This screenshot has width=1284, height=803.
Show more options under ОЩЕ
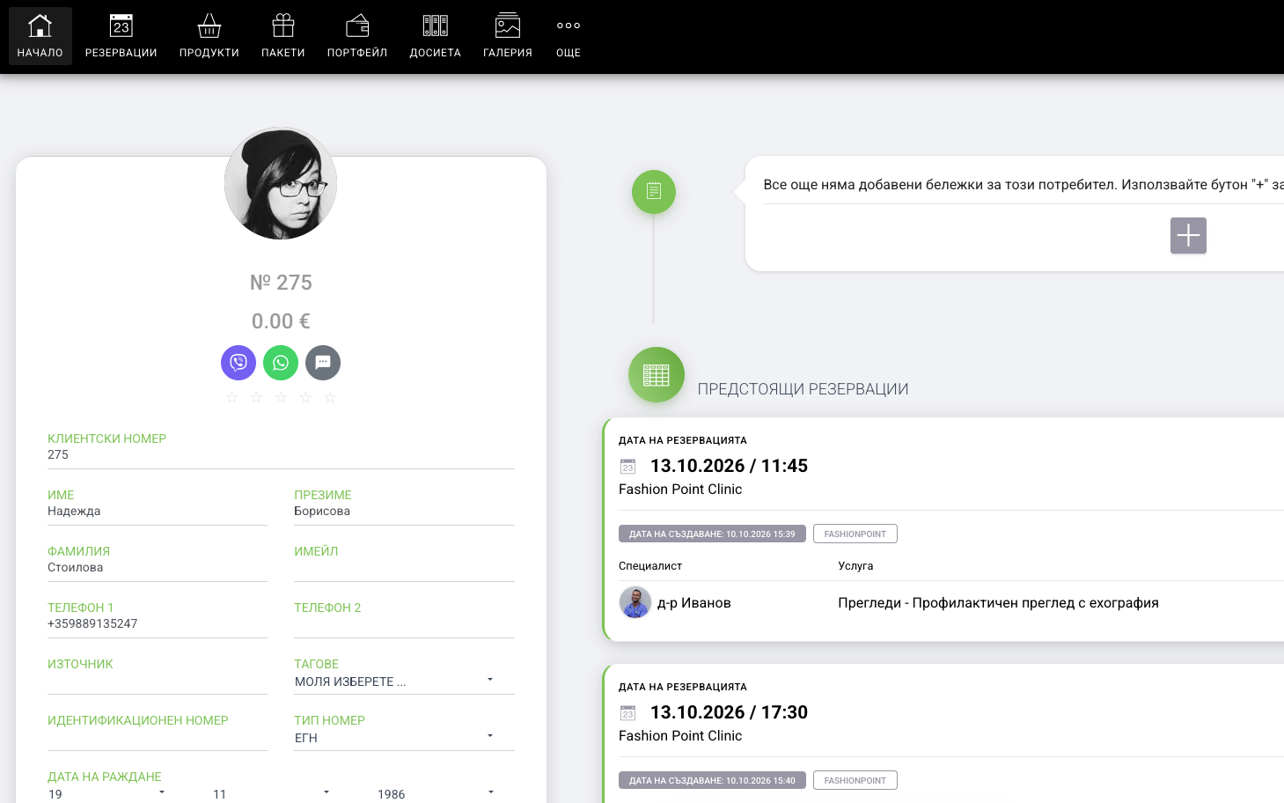pos(569,36)
